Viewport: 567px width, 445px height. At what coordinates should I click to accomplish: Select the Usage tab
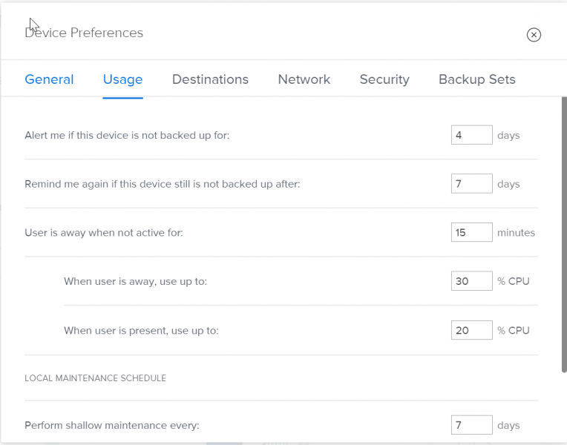click(122, 79)
